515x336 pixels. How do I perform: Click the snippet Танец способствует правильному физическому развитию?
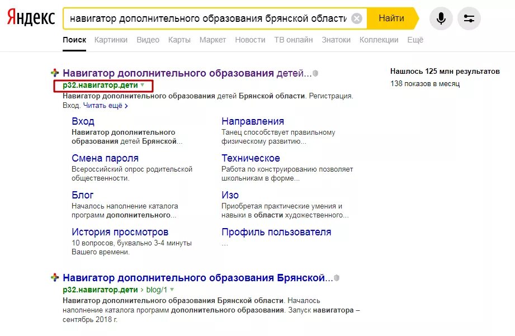278,137
